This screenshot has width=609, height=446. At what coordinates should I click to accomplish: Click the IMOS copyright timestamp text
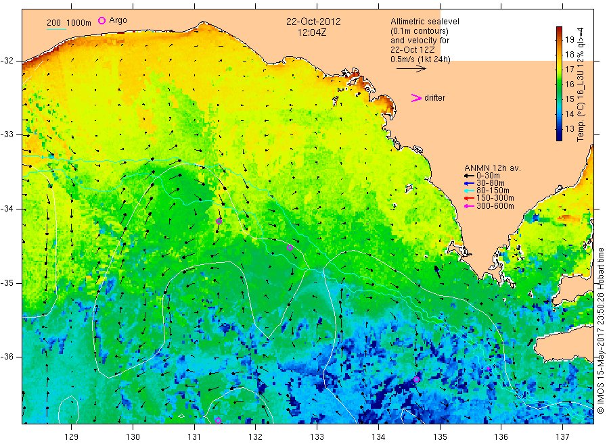tap(601, 331)
